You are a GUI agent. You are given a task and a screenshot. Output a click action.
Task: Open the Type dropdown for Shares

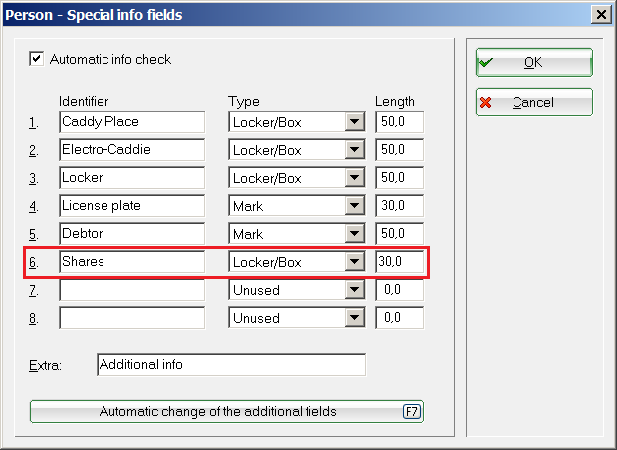(x=354, y=263)
